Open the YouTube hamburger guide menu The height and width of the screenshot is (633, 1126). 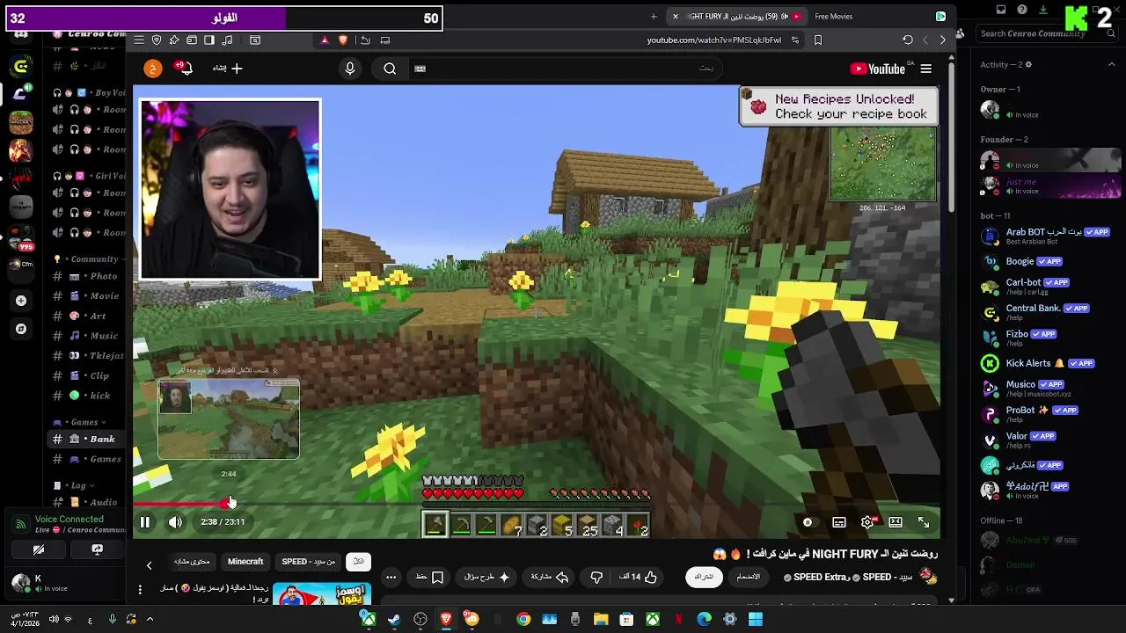tap(925, 69)
